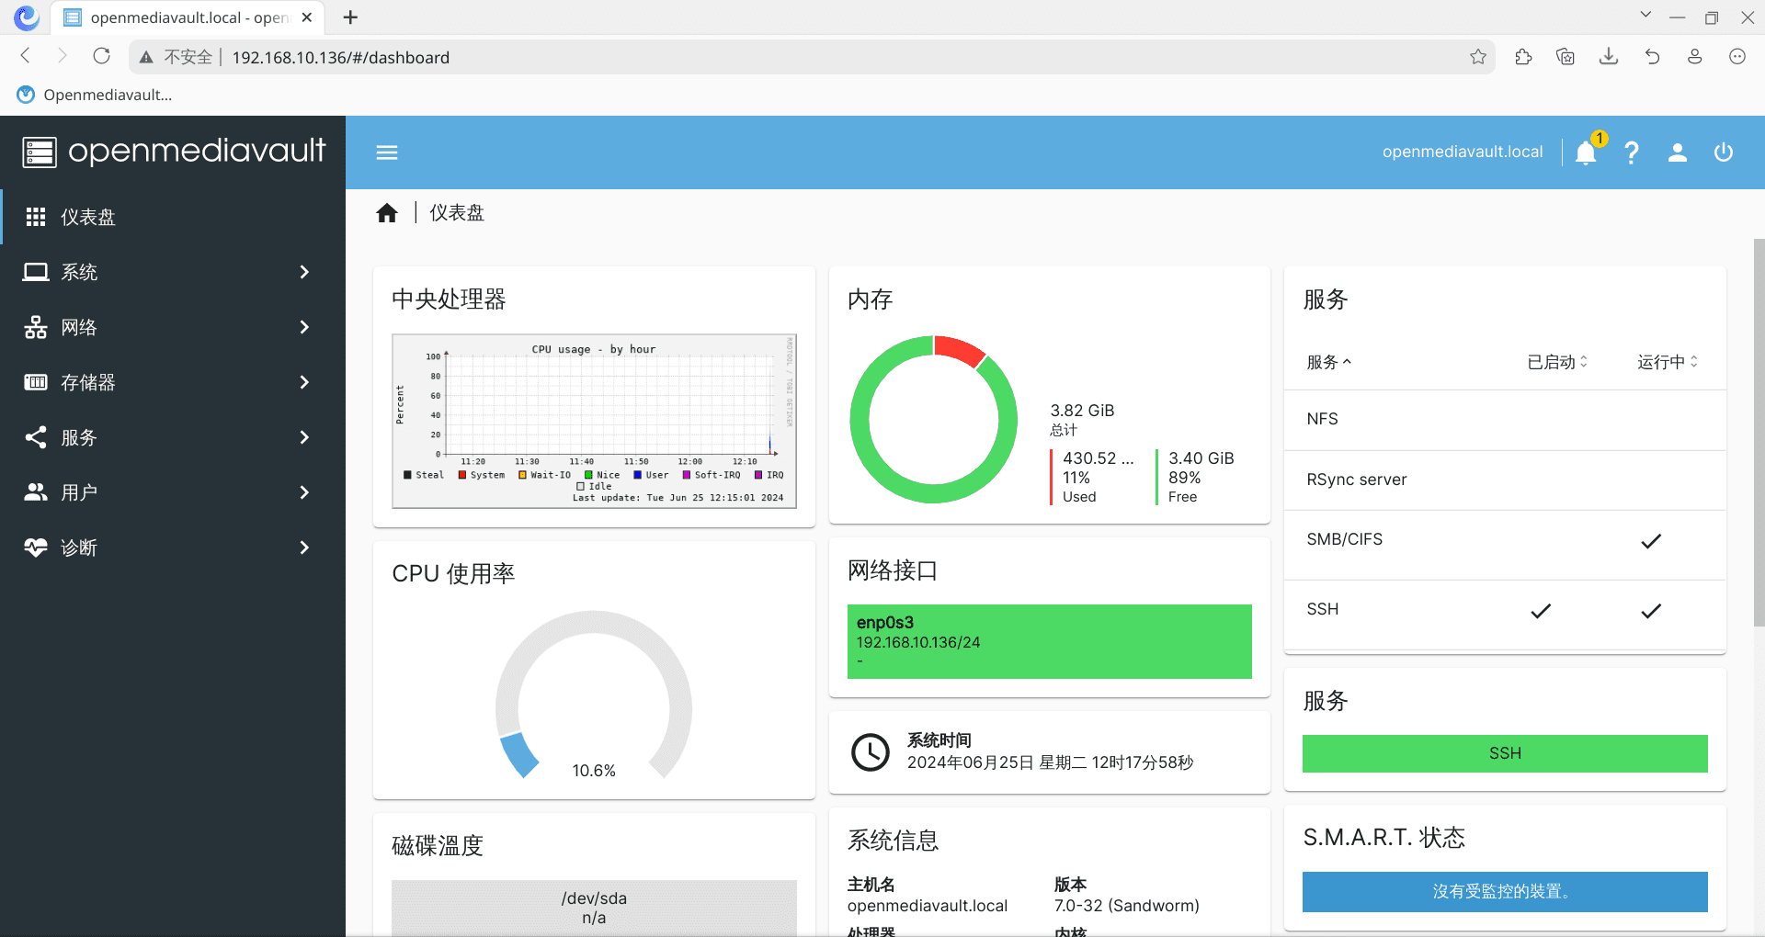Click the power icon in header
Screen dimensions: 1765x937
coord(1723,152)
